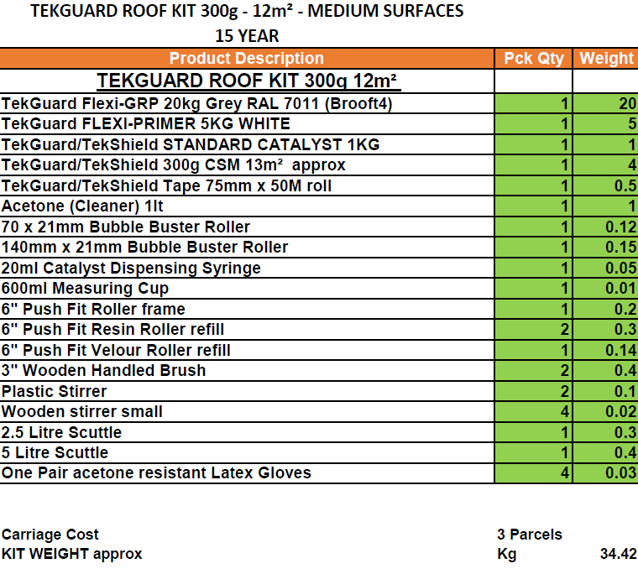This screenshot has height=574, width=638.
Task: Select the TEKGUARD ROOF KIT 300g 12m² heading cell
Action: coord(247,81)
